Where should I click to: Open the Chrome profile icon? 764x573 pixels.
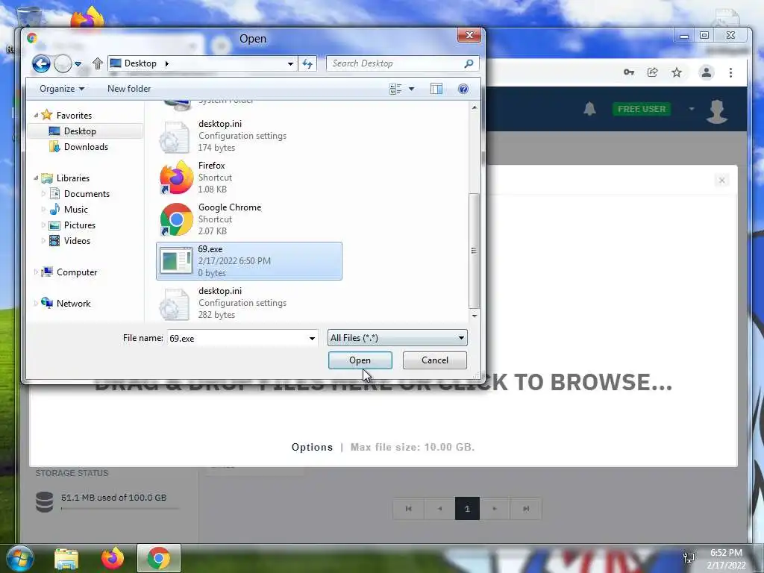click(x=706, y=72)
